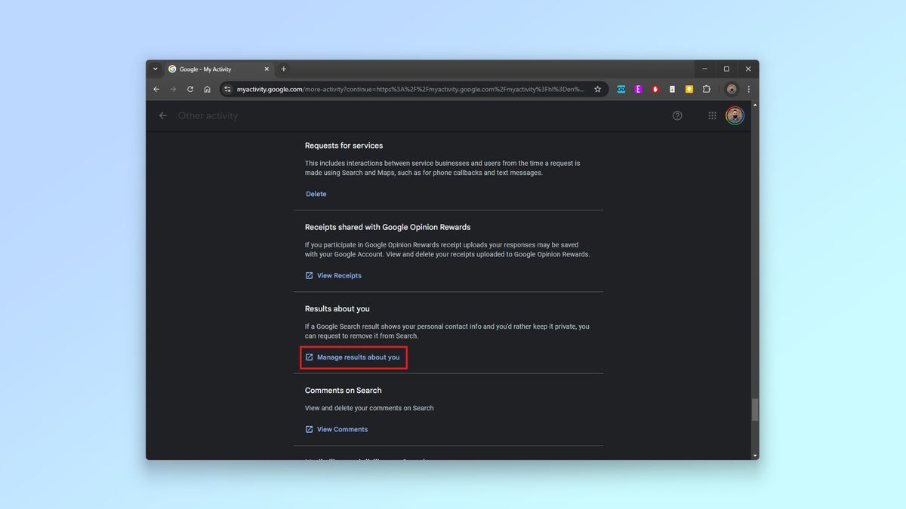The image size is (906, 509).
Task: Reload the current page
Action: [190, 89]
